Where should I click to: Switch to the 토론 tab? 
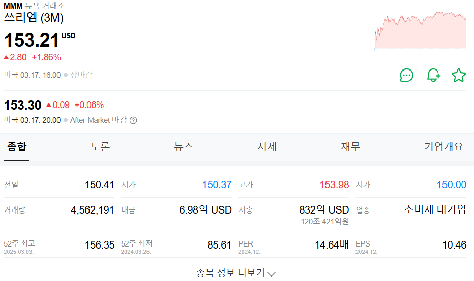[100, 147]
